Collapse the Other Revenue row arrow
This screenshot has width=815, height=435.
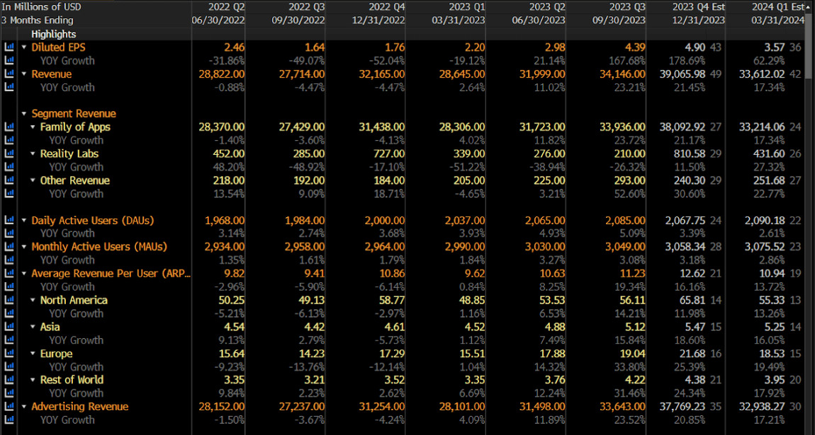[33, 181]
